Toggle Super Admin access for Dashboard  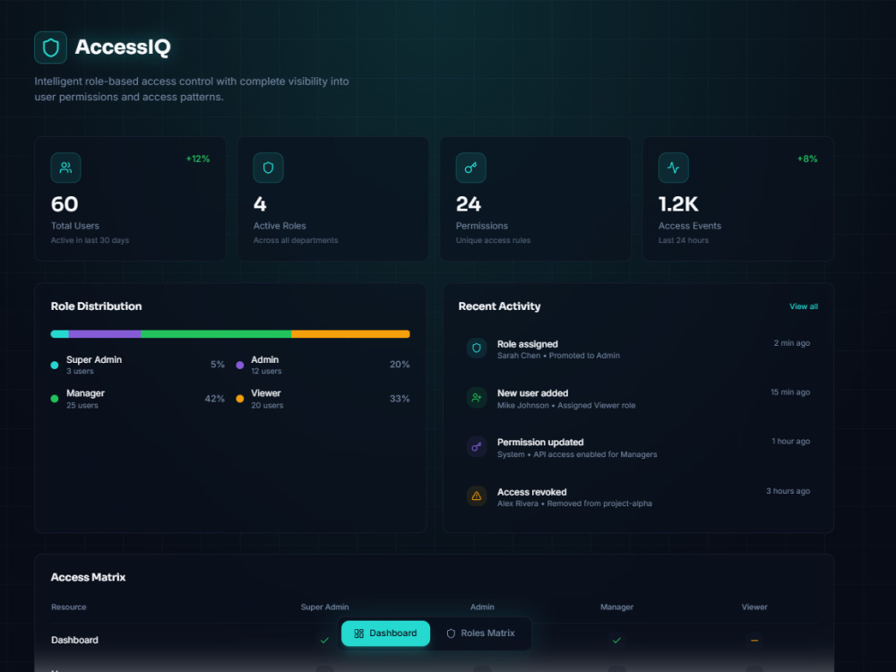[324, 640]
